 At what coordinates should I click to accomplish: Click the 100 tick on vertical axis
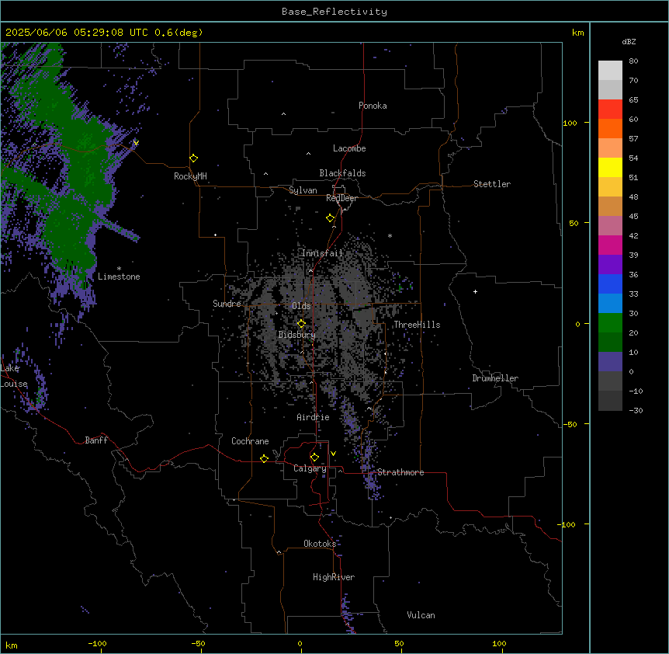point(570,123)
